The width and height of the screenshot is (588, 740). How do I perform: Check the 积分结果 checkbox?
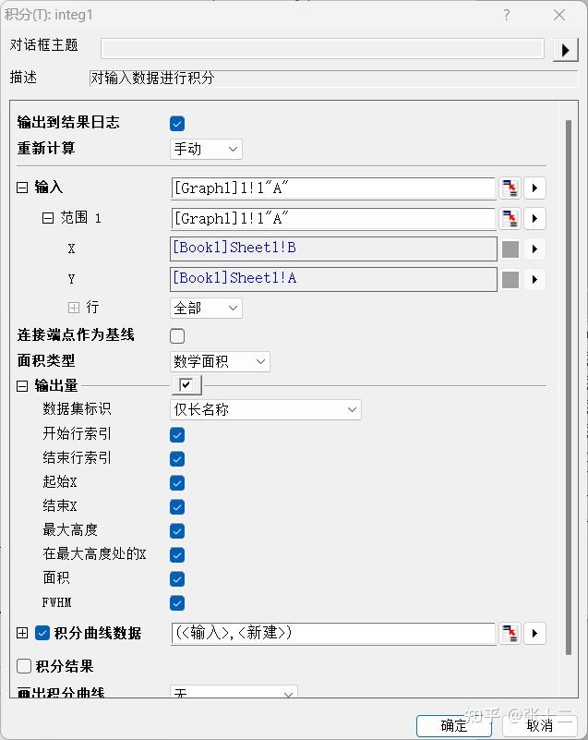(x=24, y=666)
